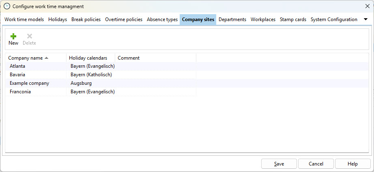Click the clock icon in title bar

coord(6,6)
